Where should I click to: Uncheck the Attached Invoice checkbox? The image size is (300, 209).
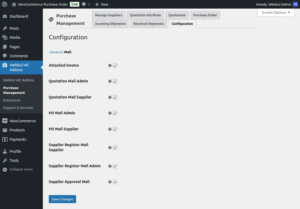click(115, 66)
